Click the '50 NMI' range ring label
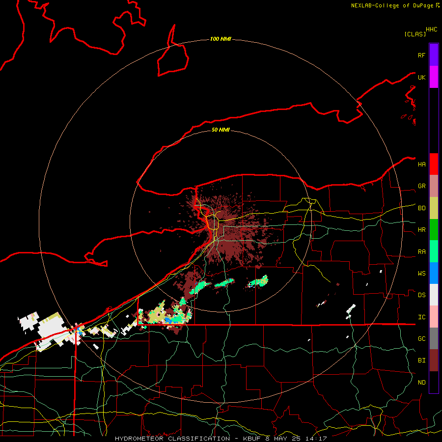Screen dimensions: 442x442 point(221,130)
